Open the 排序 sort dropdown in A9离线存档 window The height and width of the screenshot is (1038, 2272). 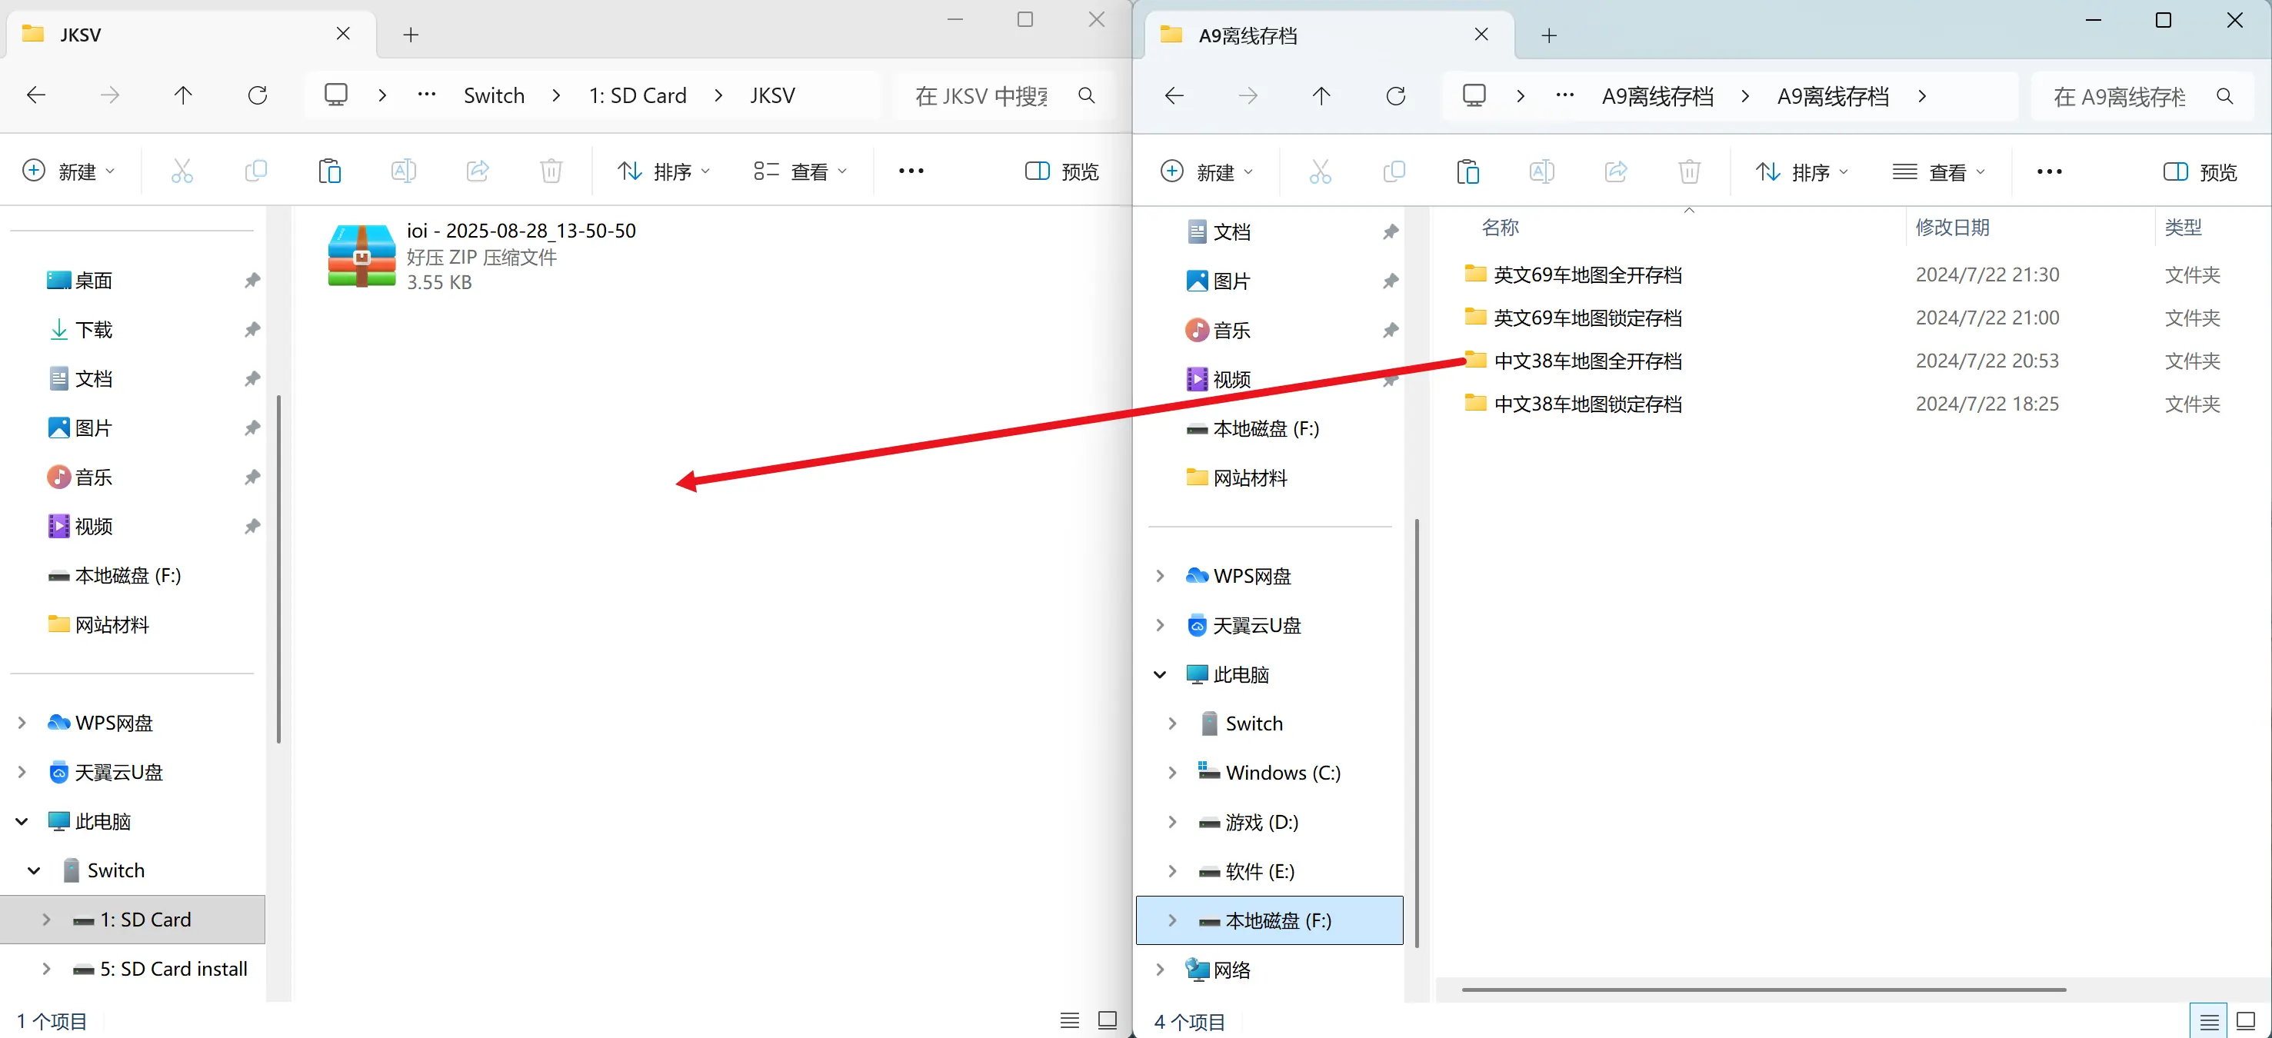(1803, 172)
